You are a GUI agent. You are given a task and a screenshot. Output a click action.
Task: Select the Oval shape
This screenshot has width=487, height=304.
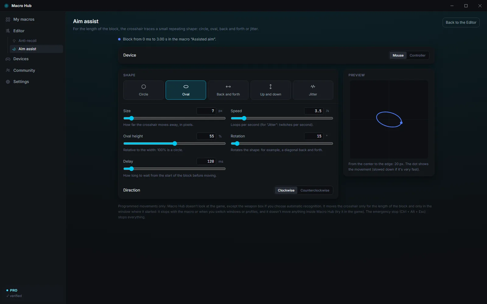coord(186,90)
